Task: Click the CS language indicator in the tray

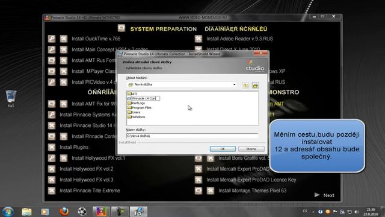Action: tap(305, 211)
